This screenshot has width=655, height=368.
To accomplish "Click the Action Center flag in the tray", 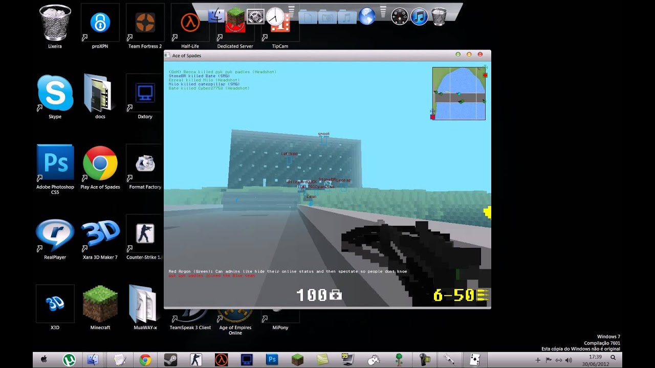I will (549, 360).
